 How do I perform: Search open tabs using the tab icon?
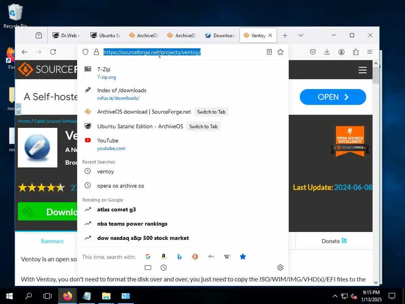pos(148,268)
